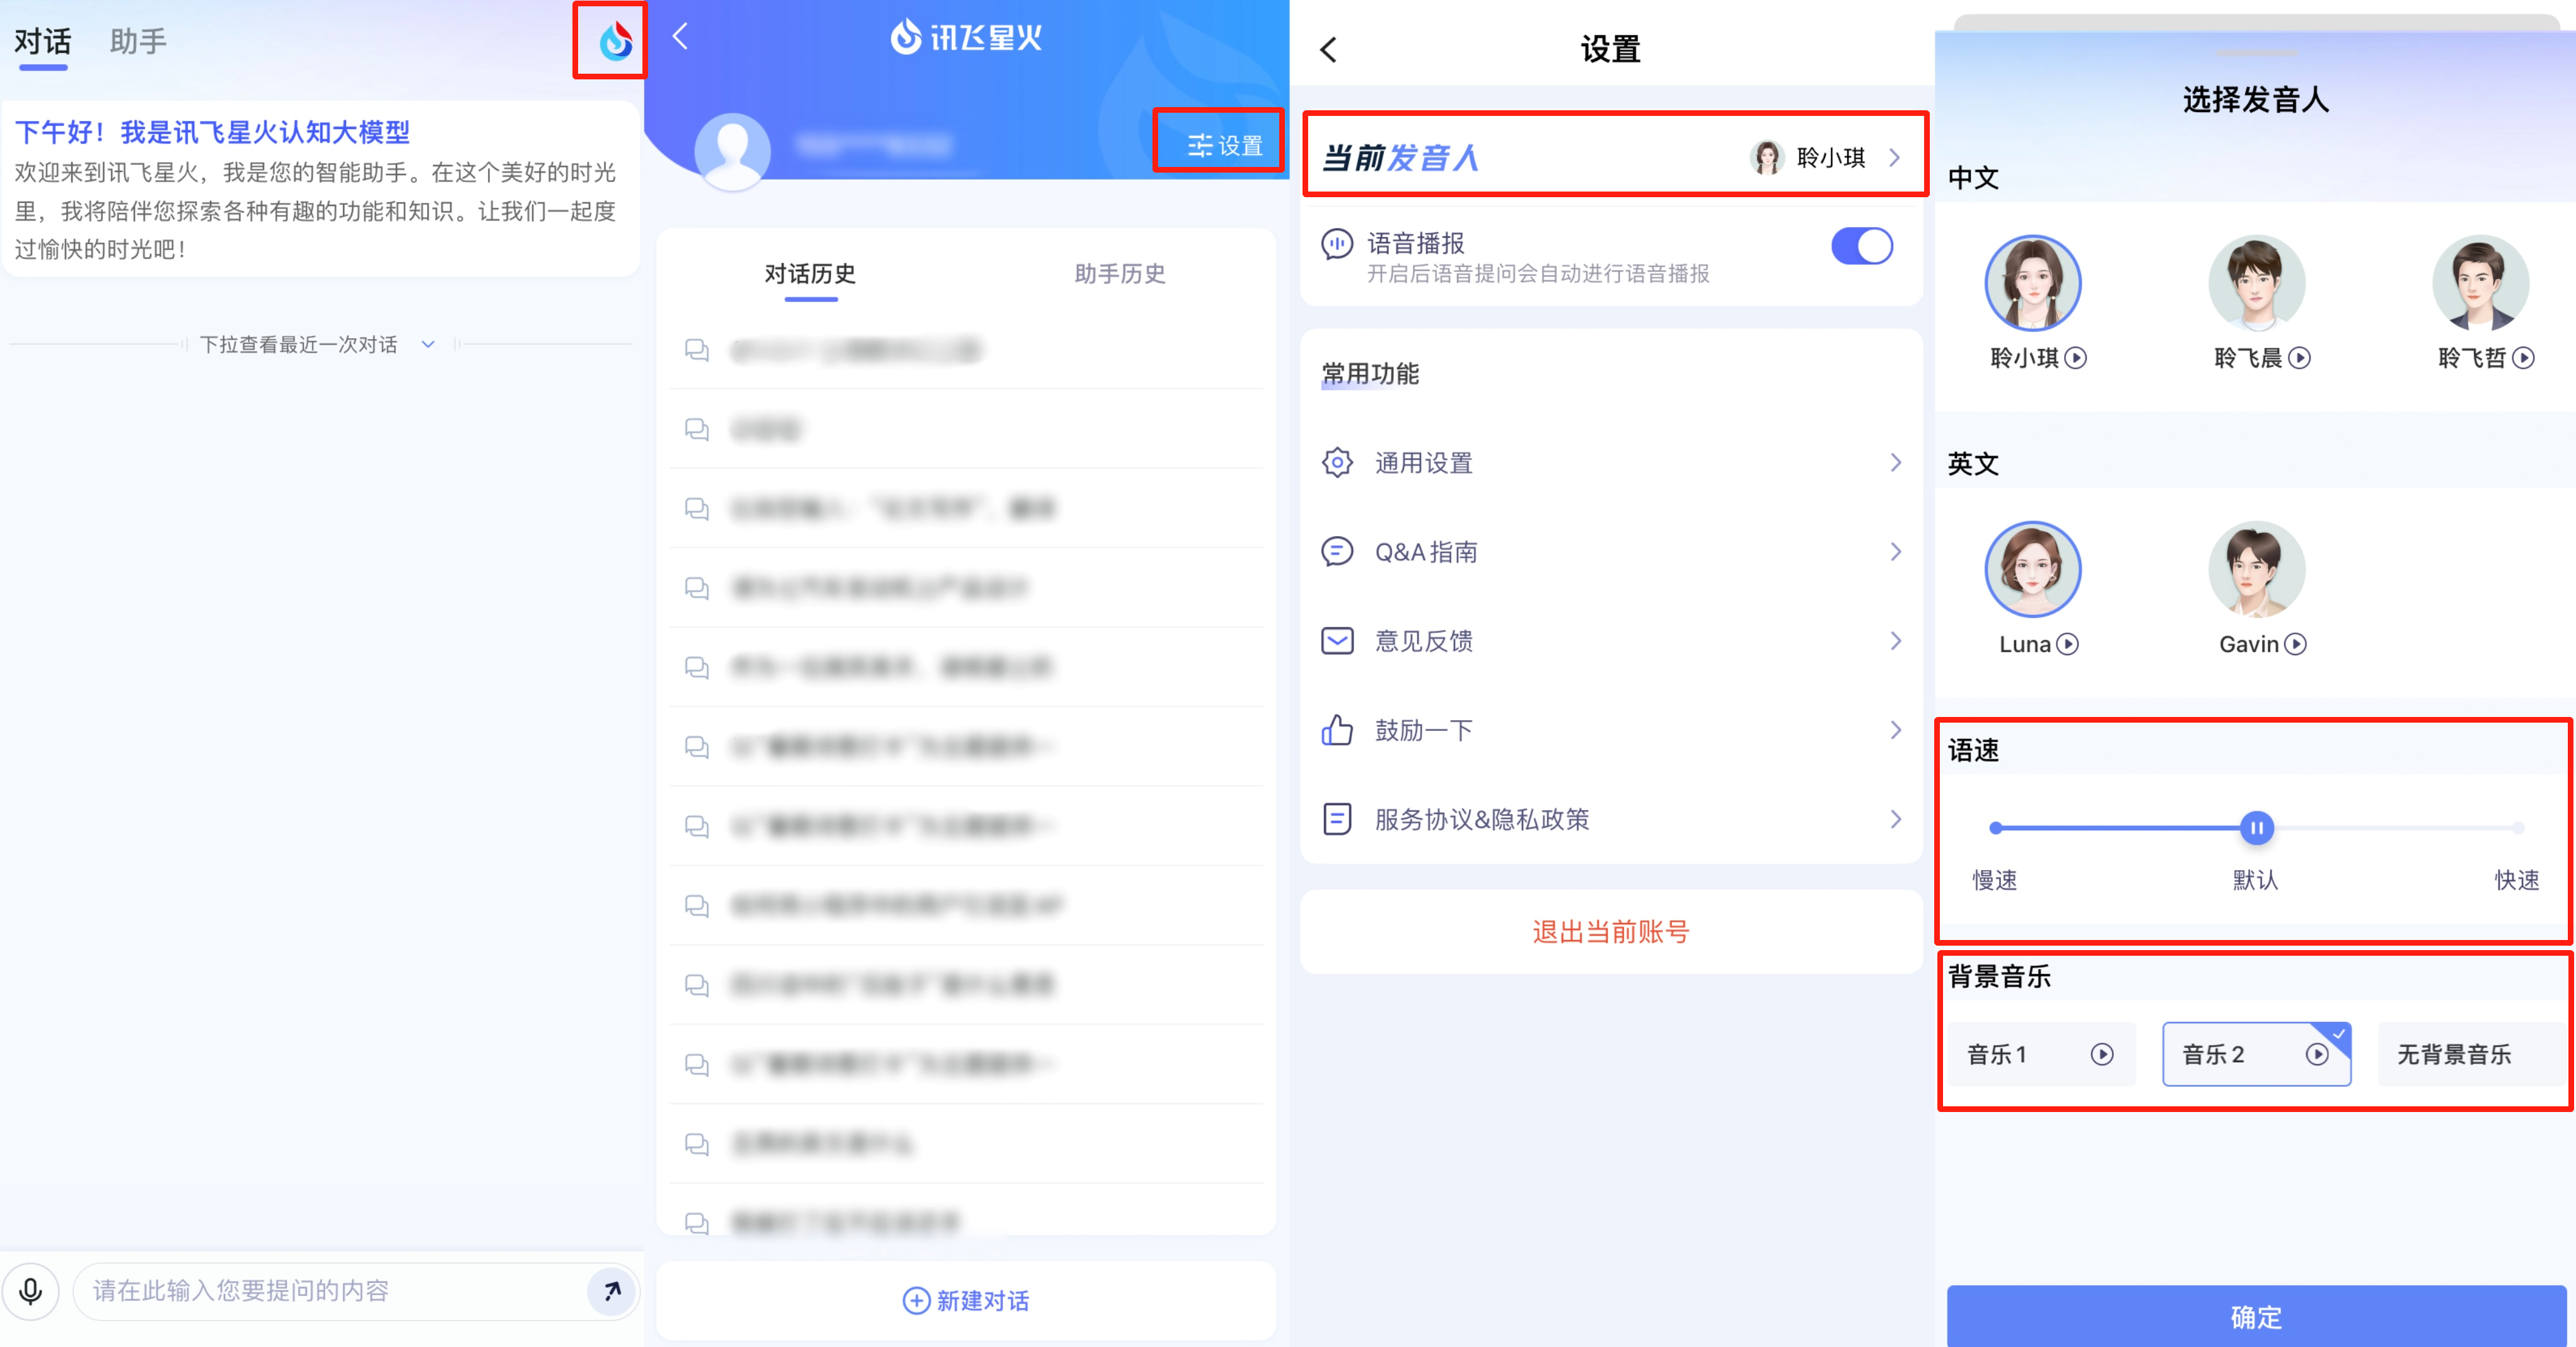Expand the 服务协议&隐私政策 chevron
This screenshot has height=1347, width=2576.
1896,820
